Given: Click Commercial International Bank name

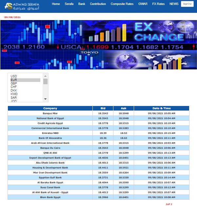Looking at the screenshot, I should click(50, 128).
